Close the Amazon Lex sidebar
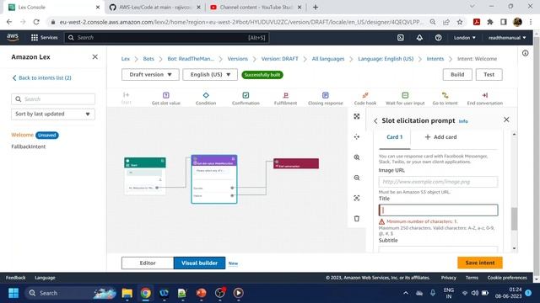The height and width of the screenshot is (303, 540). tap(95, 56)
